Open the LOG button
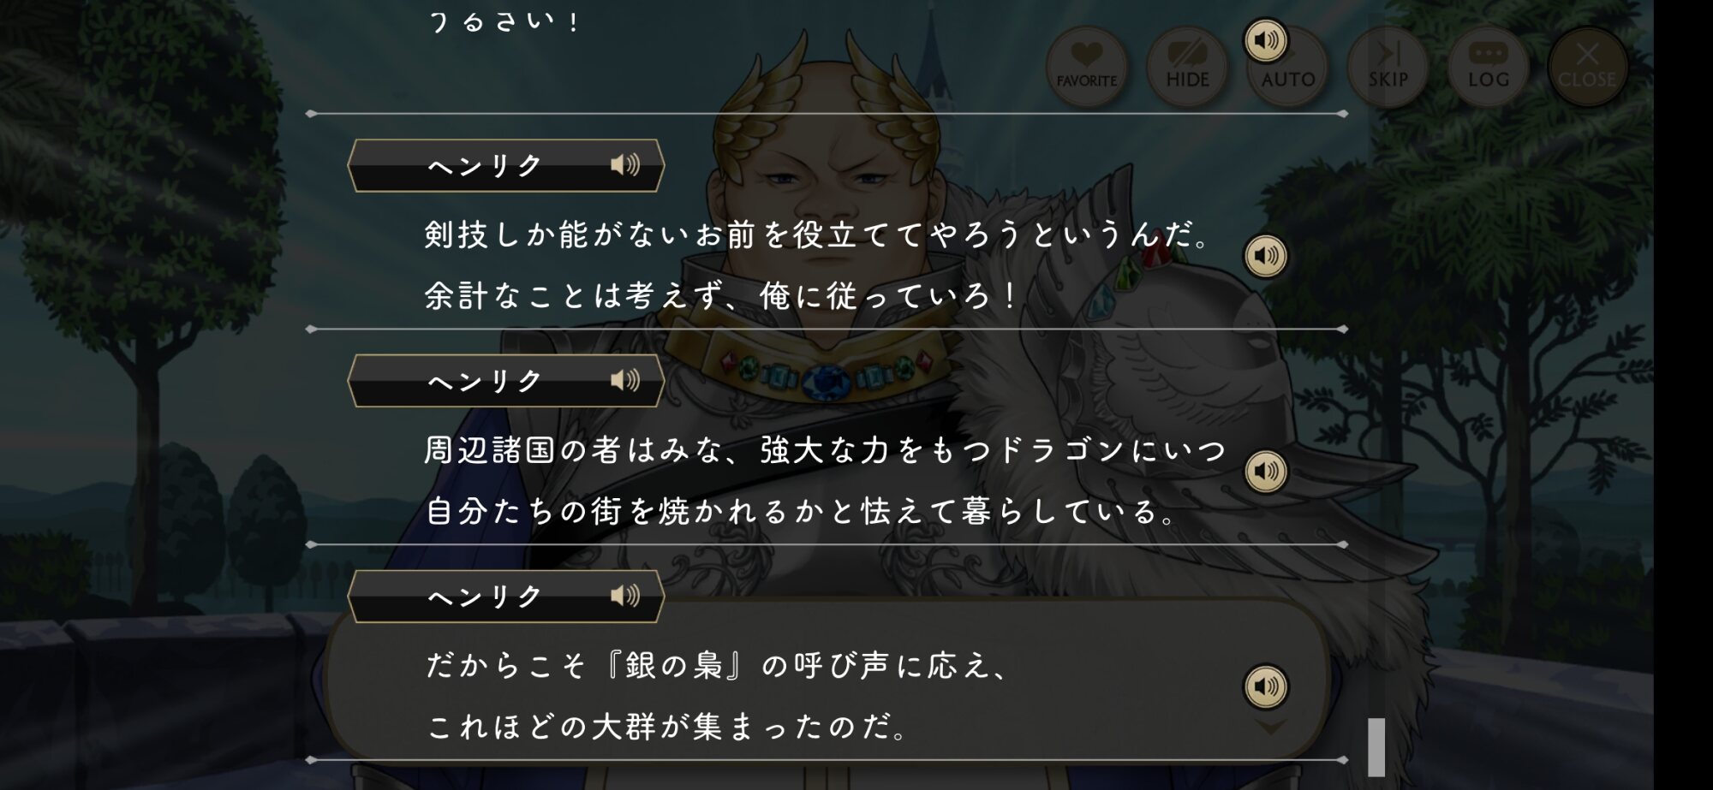The image size is (1713, 790). click(1488, 67)
